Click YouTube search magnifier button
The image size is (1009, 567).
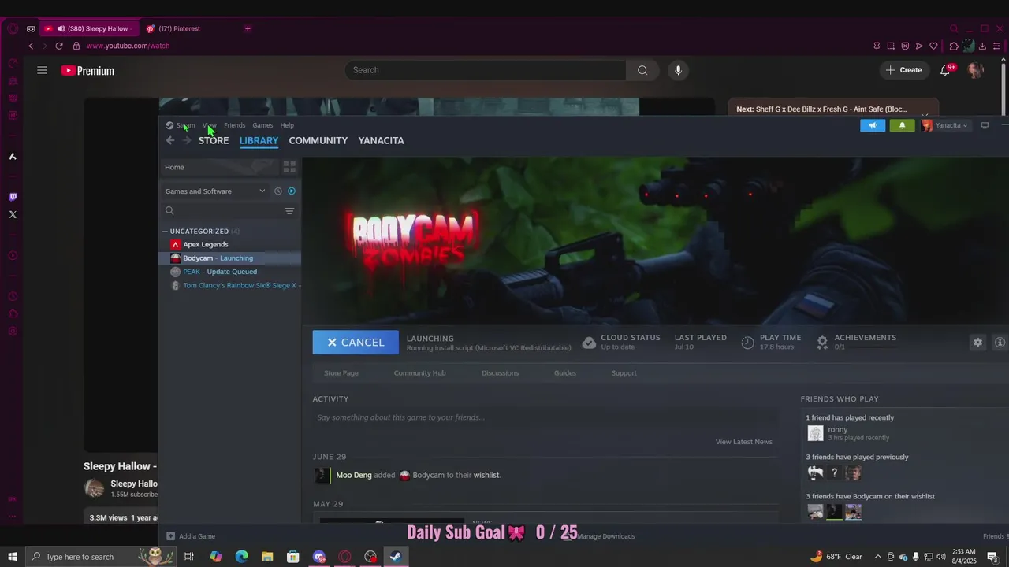coord(642,70)
